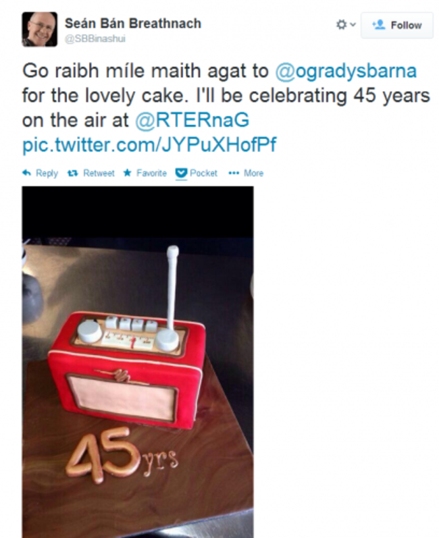Click the add-person icon in the Follow button
Screen dimensions: 439x538
click(x=379, y=25)
